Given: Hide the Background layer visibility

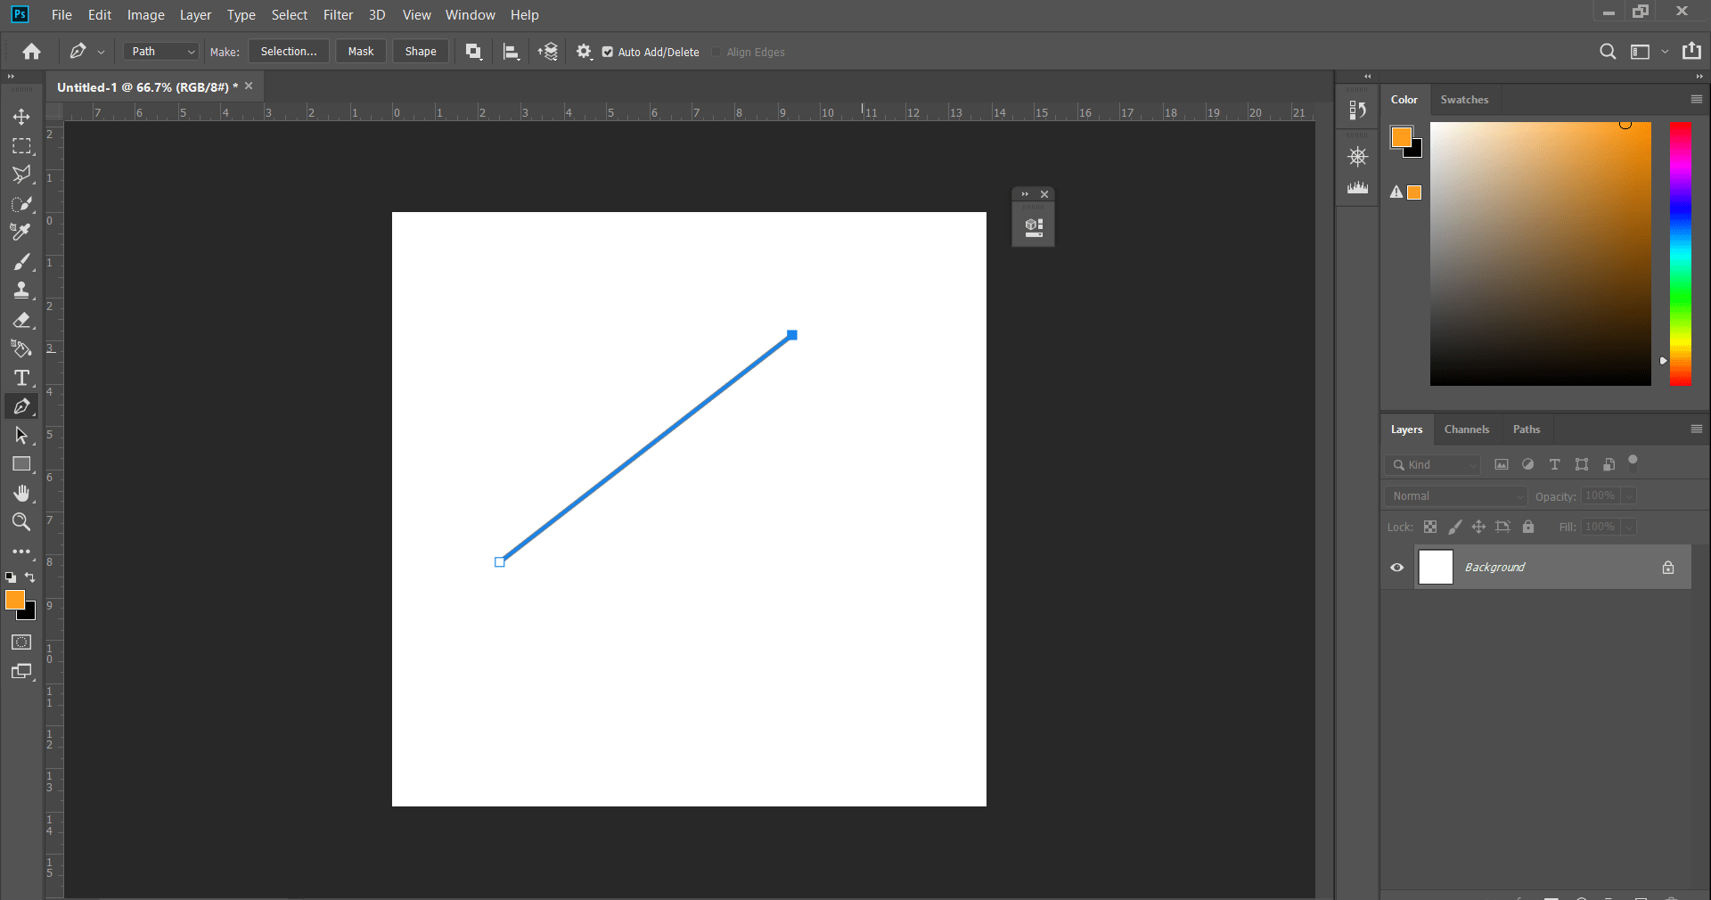Looking at the screenshot, I should pos(1397,568).
